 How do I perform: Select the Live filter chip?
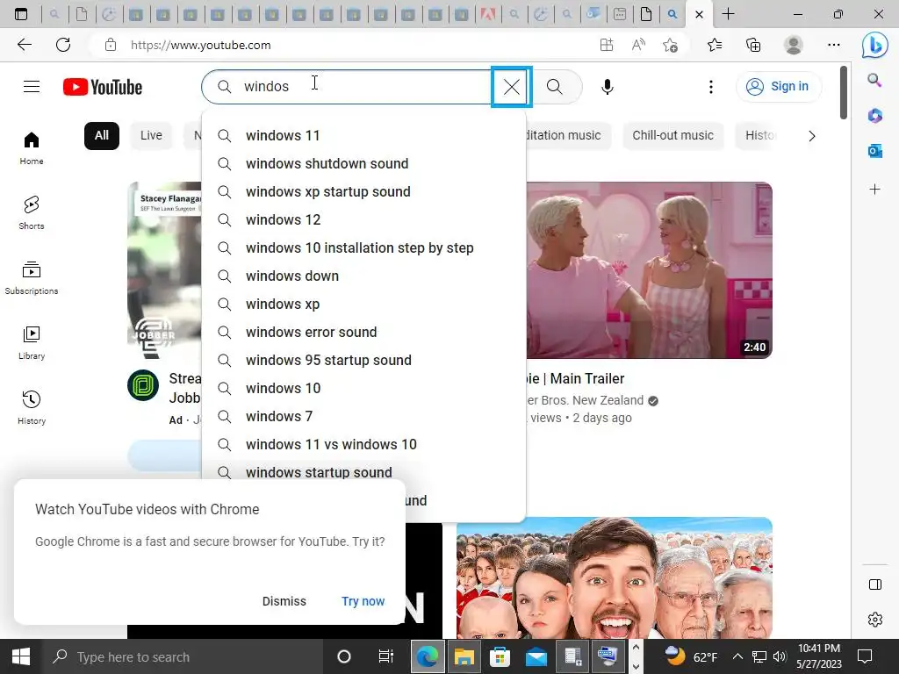coord(151,136)
